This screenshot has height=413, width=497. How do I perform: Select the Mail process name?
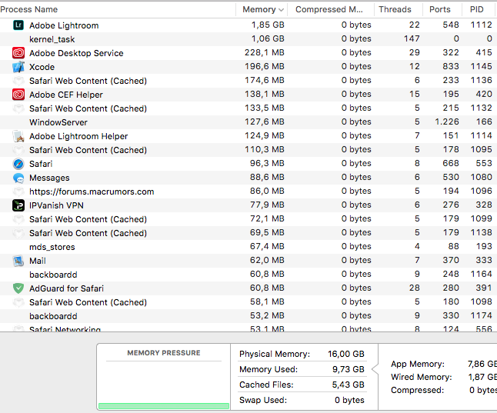tap(38, 261)
